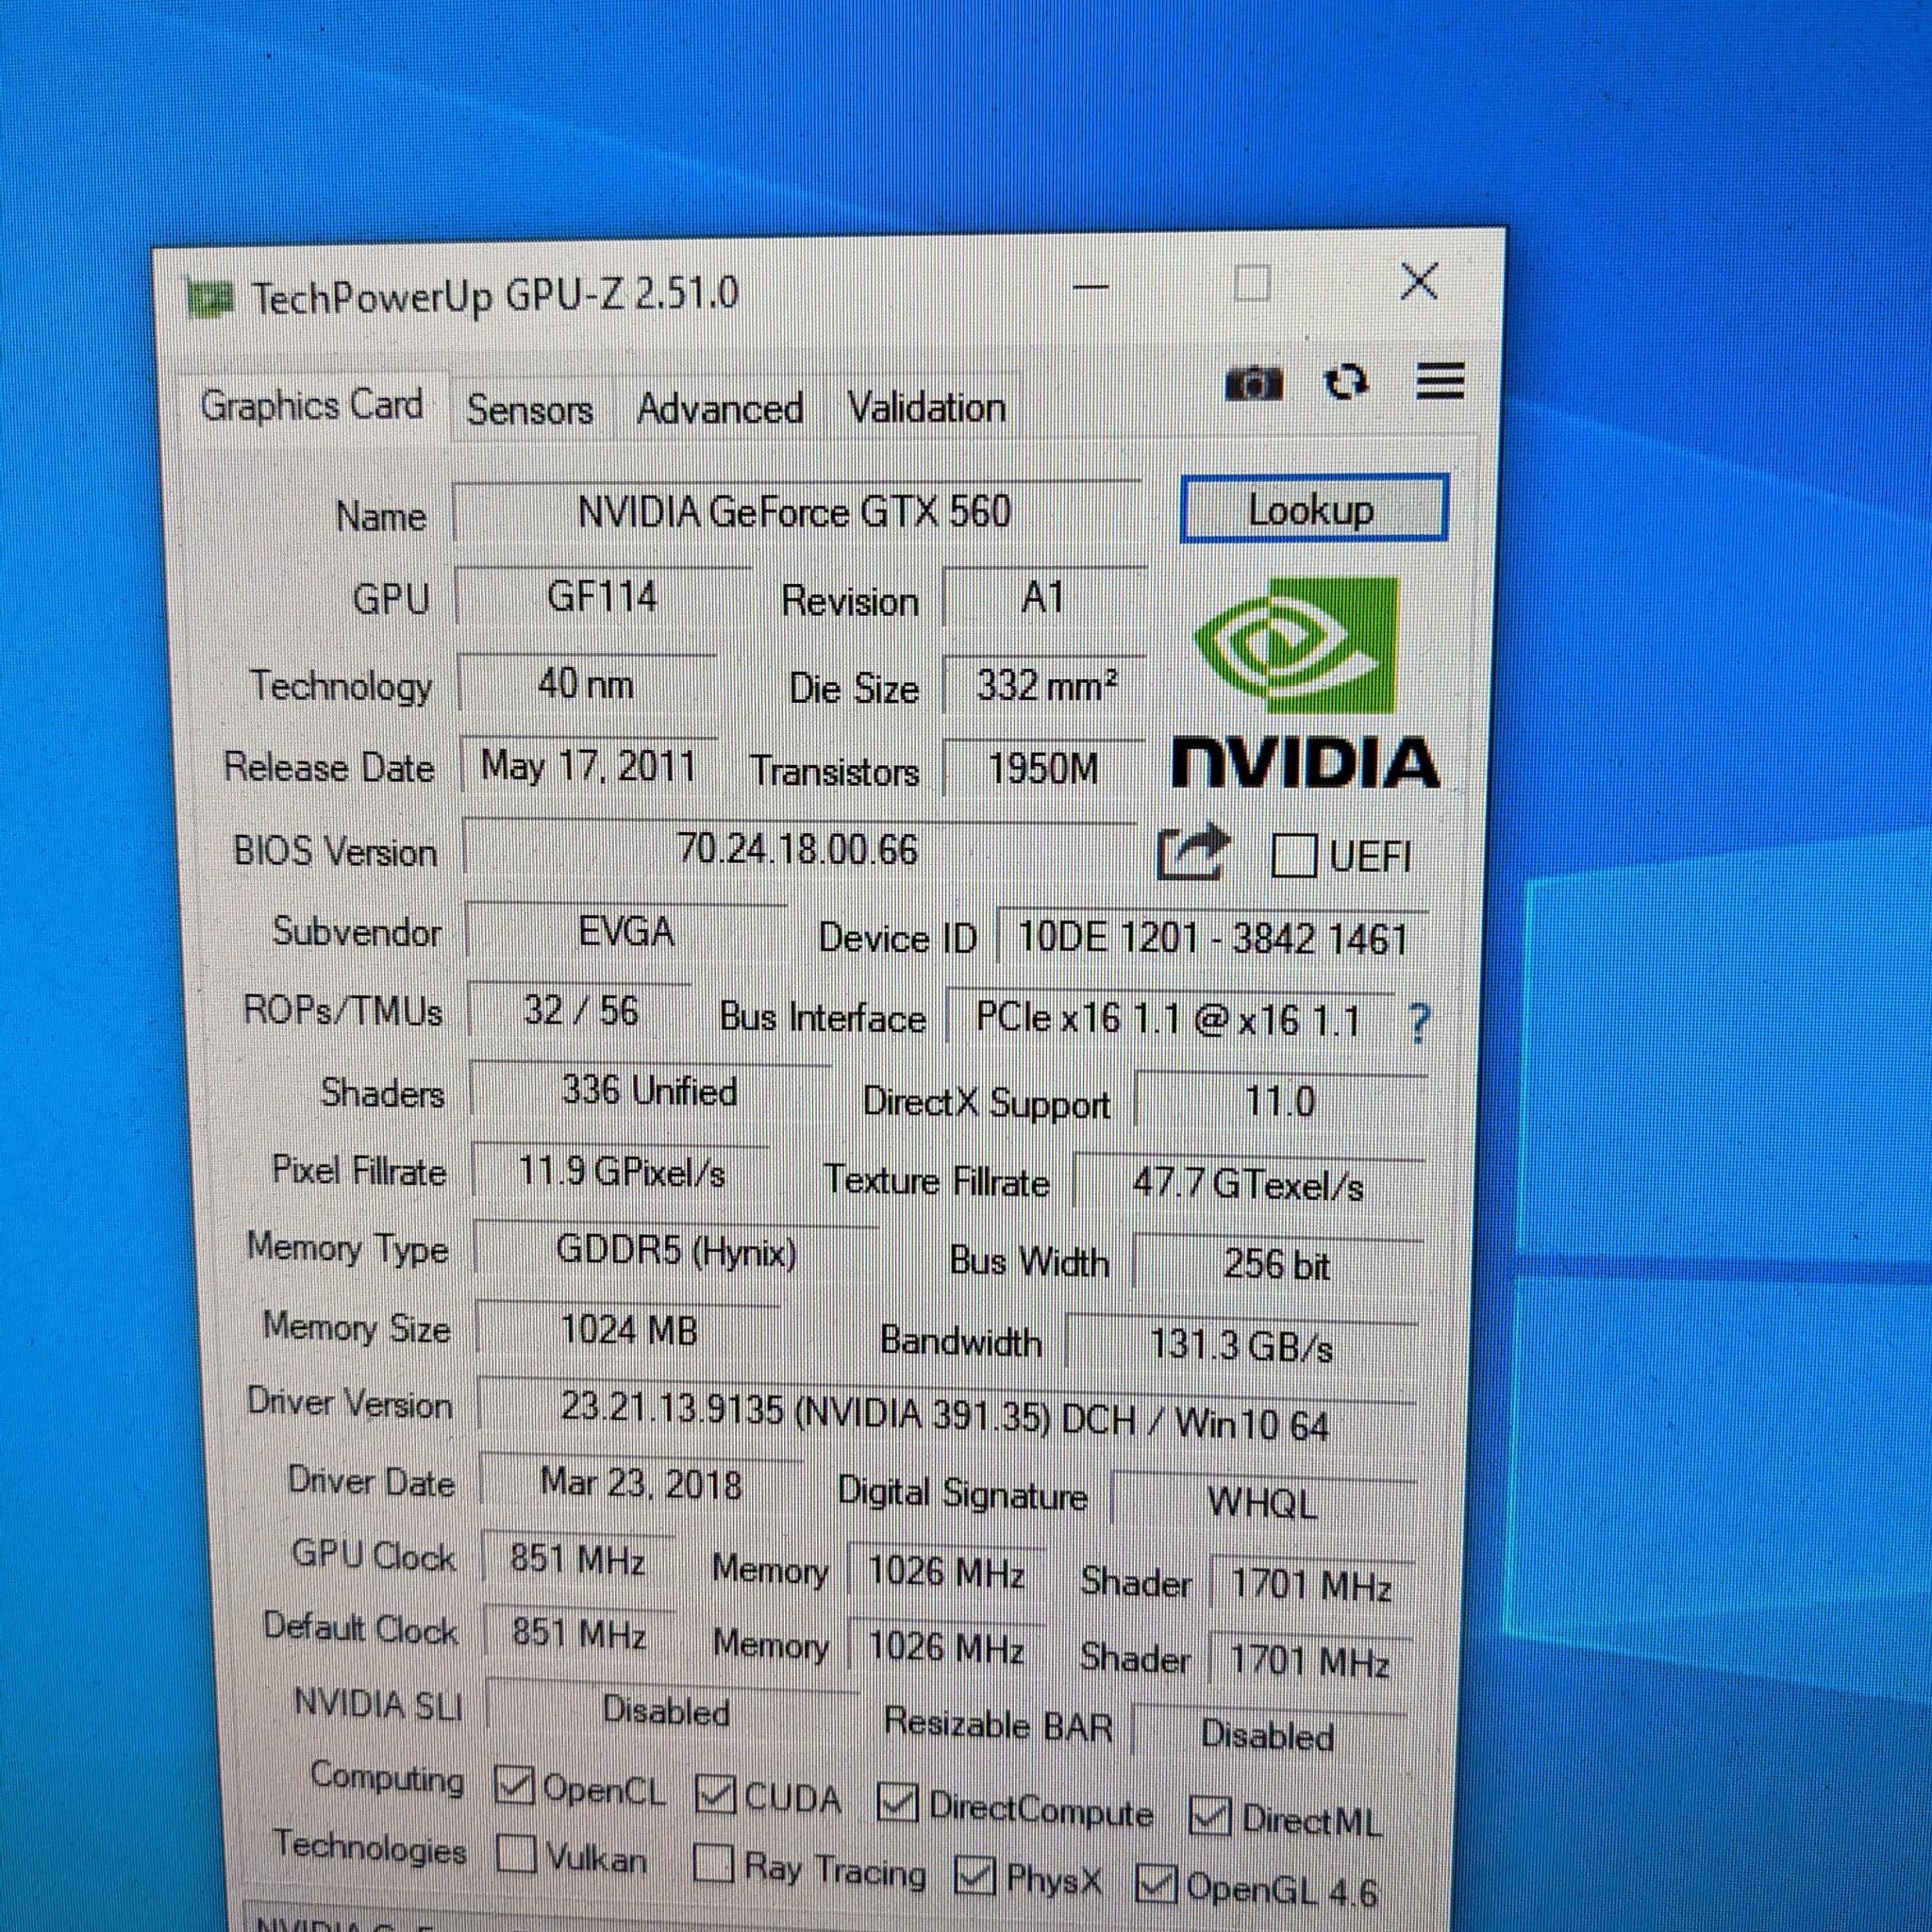Screen dimensions: 1932x1932
Task: Click the ROPs/TMUs field 32 / 56
Action: [581, 1011]
